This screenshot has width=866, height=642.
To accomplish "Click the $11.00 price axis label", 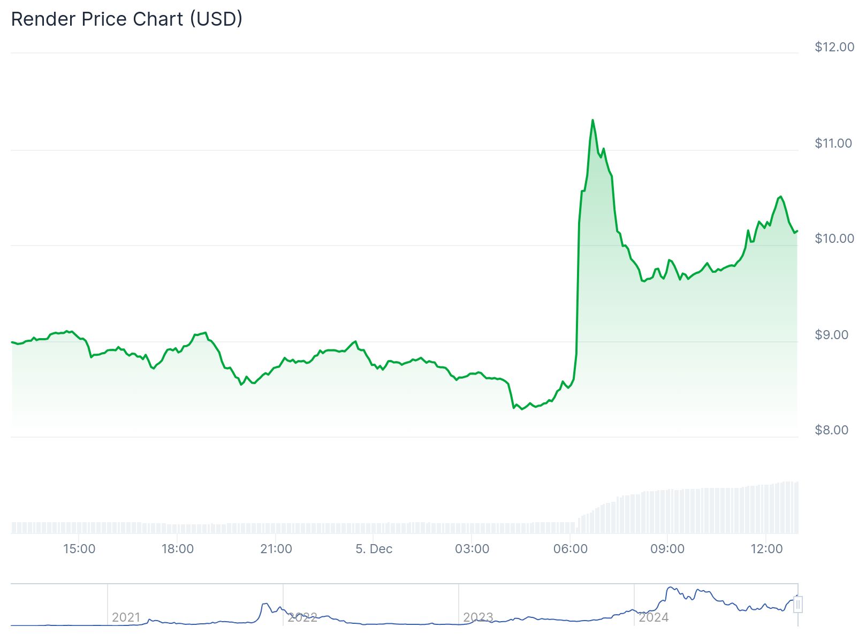I will [x=833, y=143].
